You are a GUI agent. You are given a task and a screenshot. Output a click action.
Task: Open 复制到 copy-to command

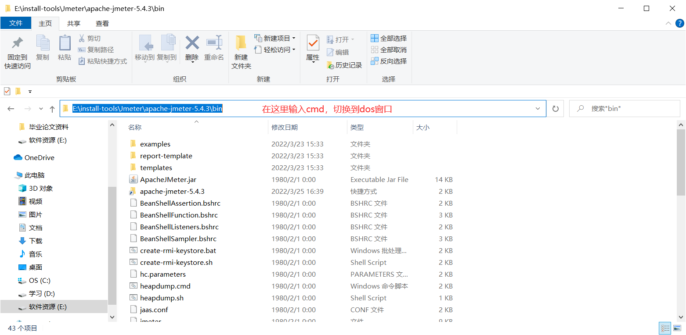click(x=167, y=48)
